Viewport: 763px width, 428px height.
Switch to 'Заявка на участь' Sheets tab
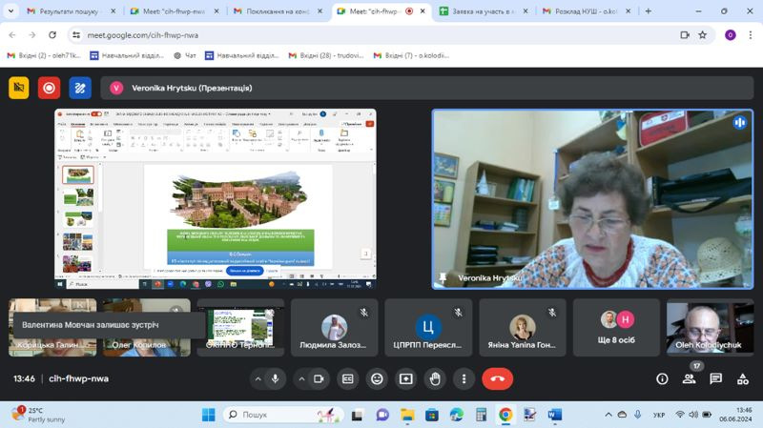coord(484,10)
